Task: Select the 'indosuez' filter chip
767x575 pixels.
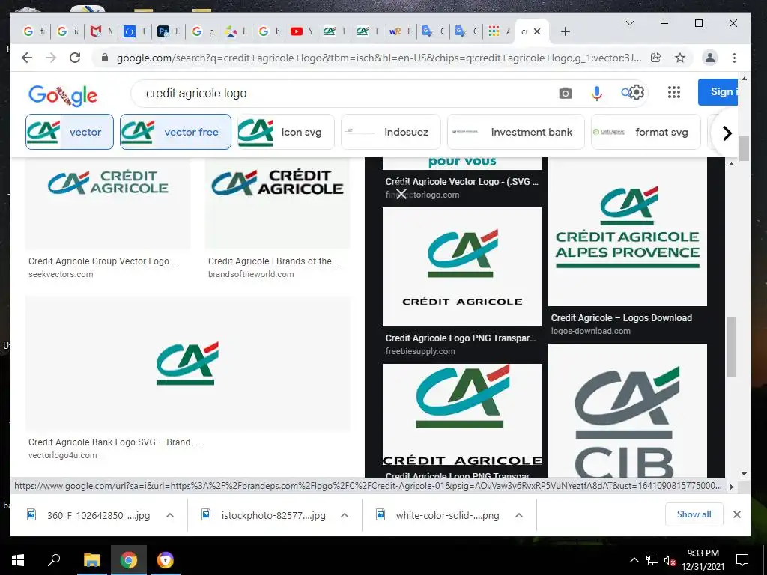Action: (390, 132)
